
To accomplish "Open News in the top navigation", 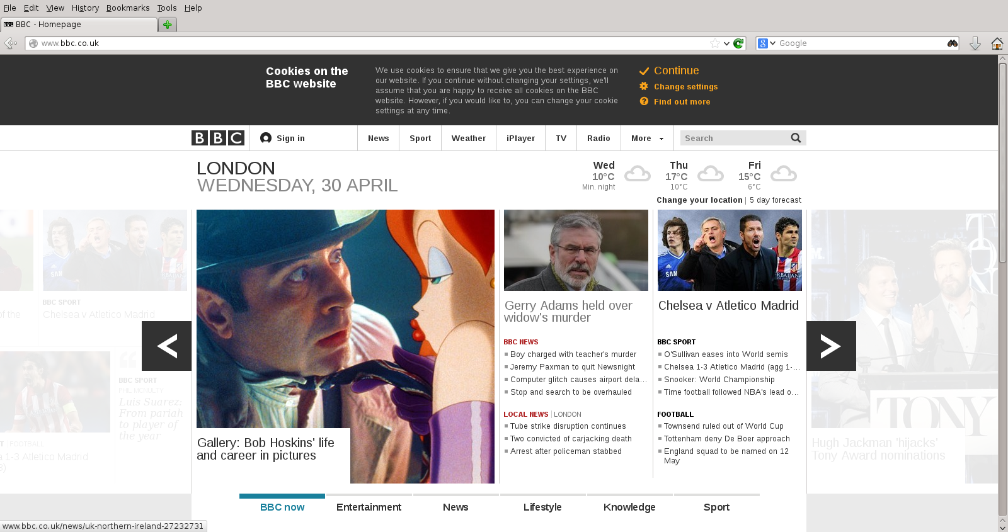I will coord(378,138).
